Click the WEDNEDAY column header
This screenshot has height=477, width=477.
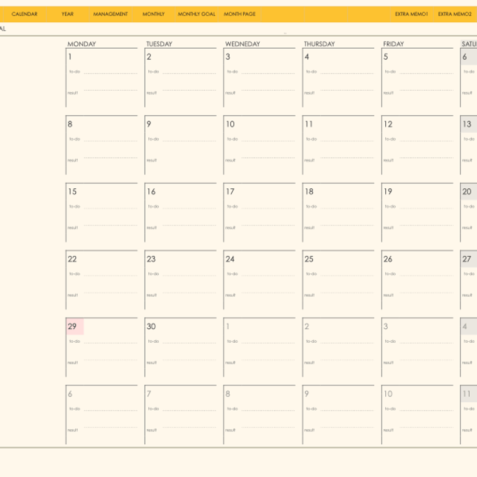click(x=243, y=44)
